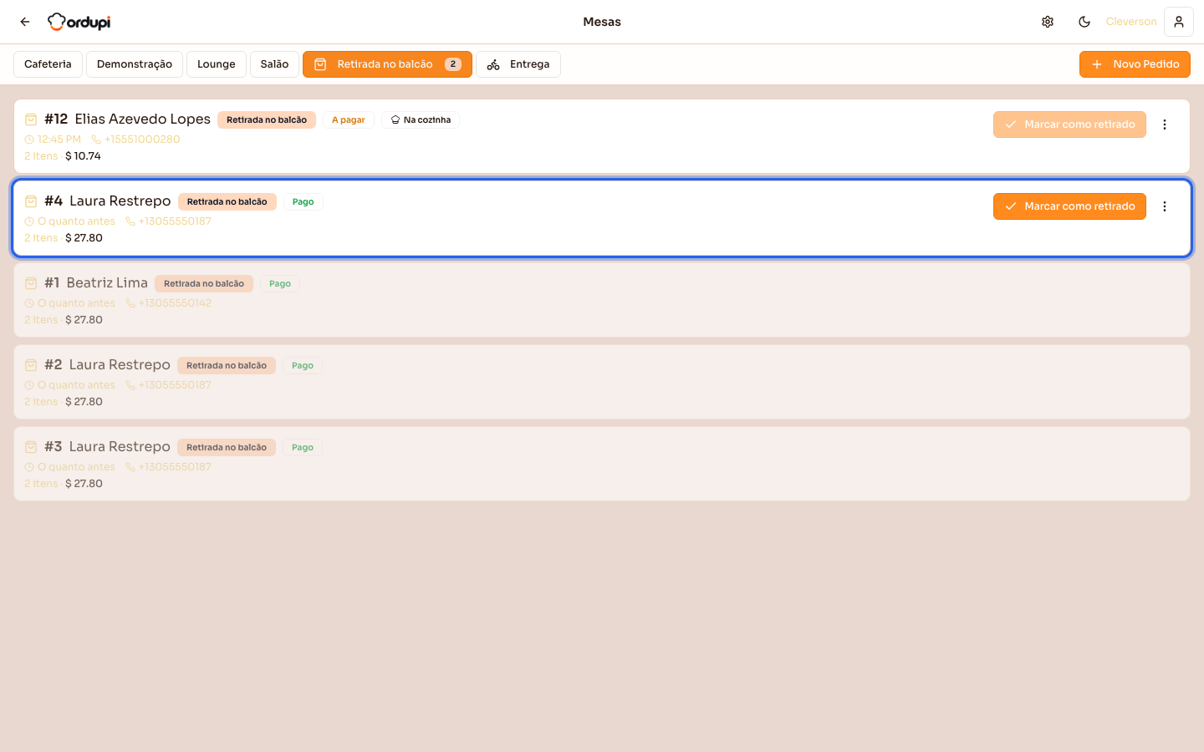
Task: Click the clock icon on order #12
Action: pyautogui.click(x=29, y=140)
